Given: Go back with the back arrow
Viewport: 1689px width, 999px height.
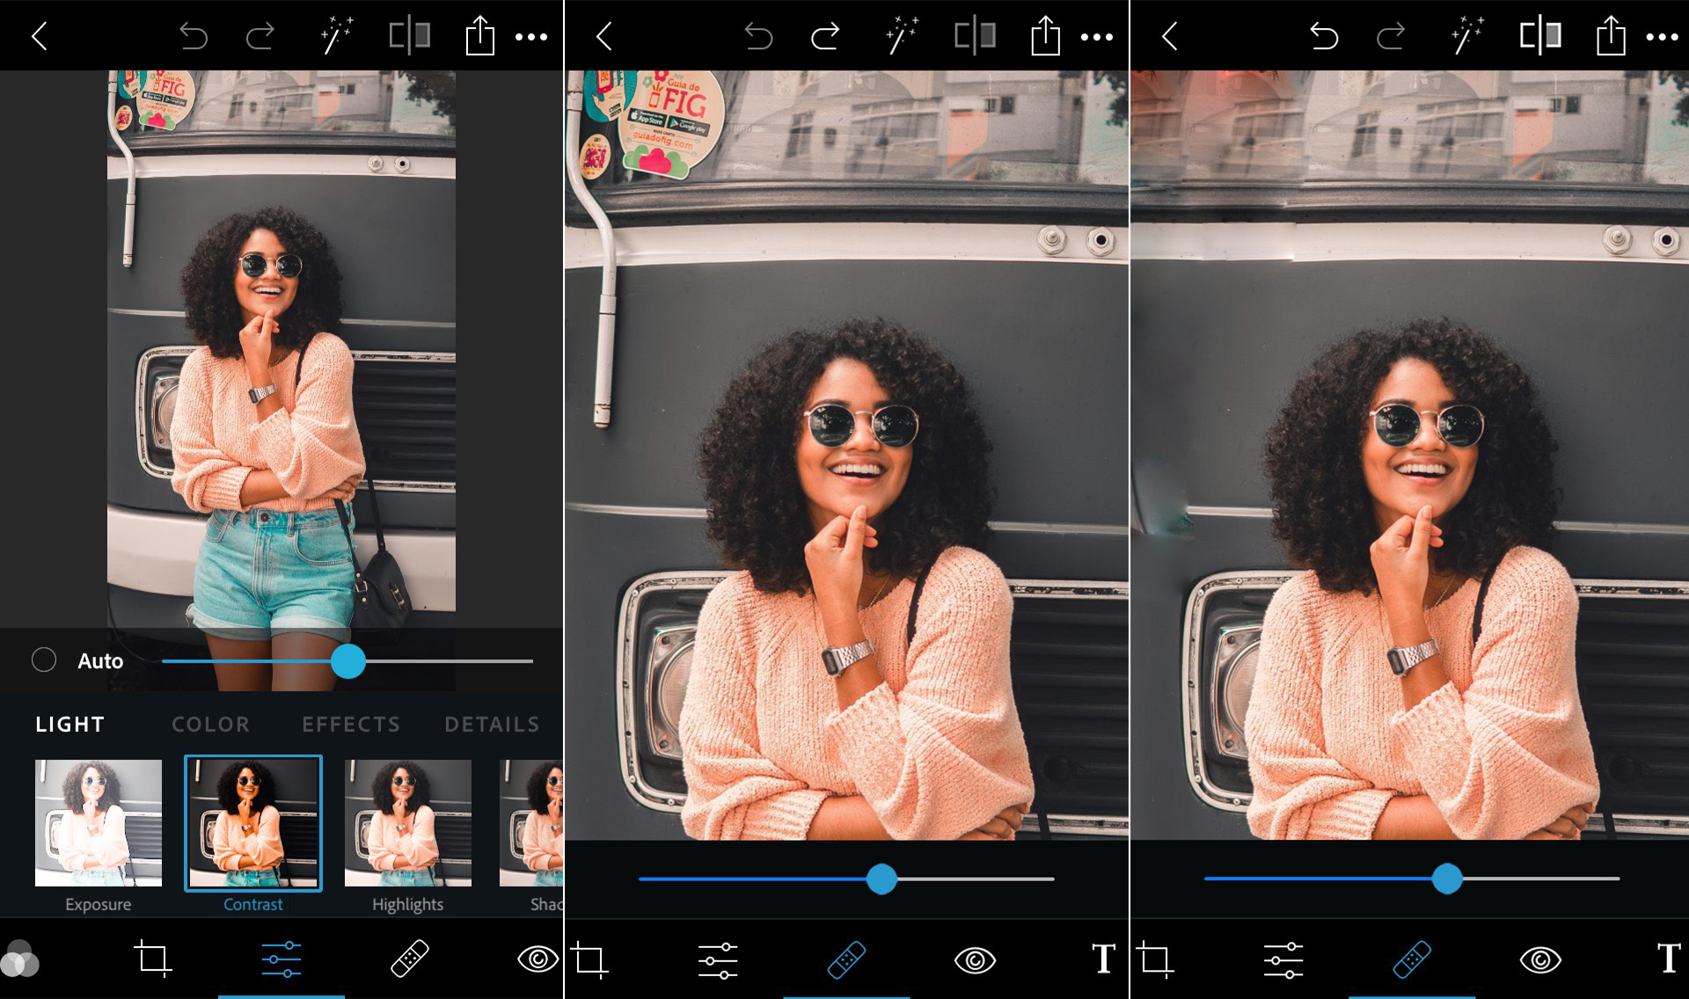Looking at the screenshot, I should (x=40, y=35).
